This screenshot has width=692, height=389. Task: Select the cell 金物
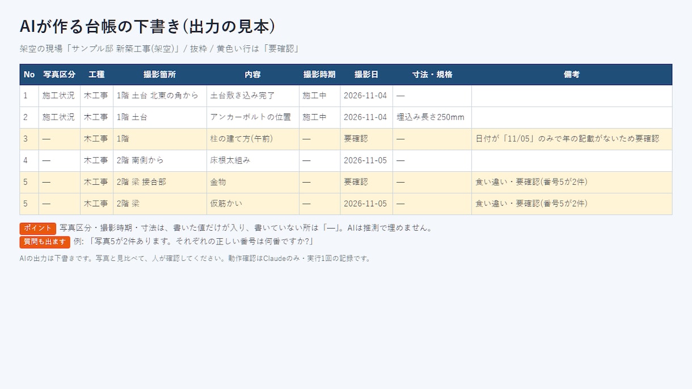(x=253, y=182)
